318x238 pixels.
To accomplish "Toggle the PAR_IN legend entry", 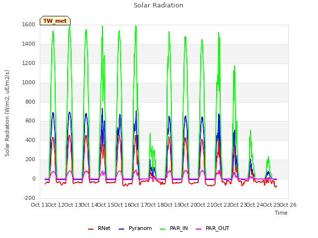I will coord(174,228).
